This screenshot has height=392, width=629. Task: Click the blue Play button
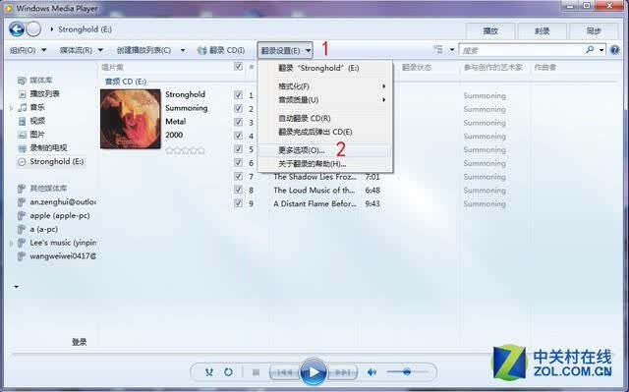click(314, 372)
